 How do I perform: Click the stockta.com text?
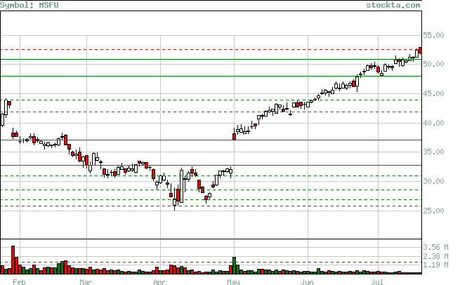pyautogui.click(x=393, y=5)
